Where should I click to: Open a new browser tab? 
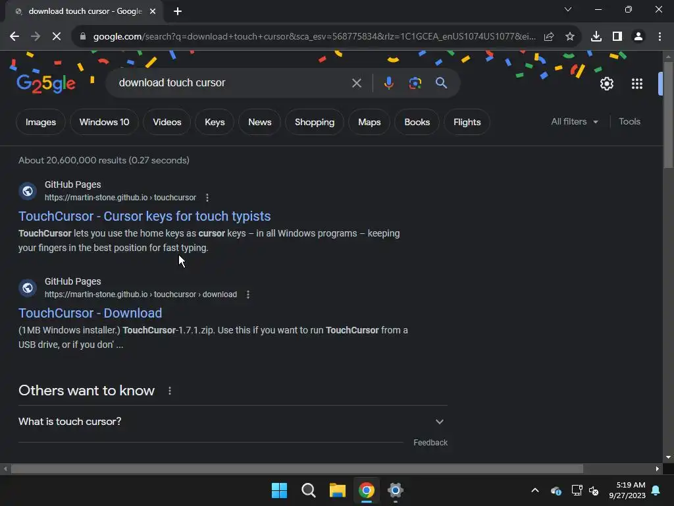(178, 11)
